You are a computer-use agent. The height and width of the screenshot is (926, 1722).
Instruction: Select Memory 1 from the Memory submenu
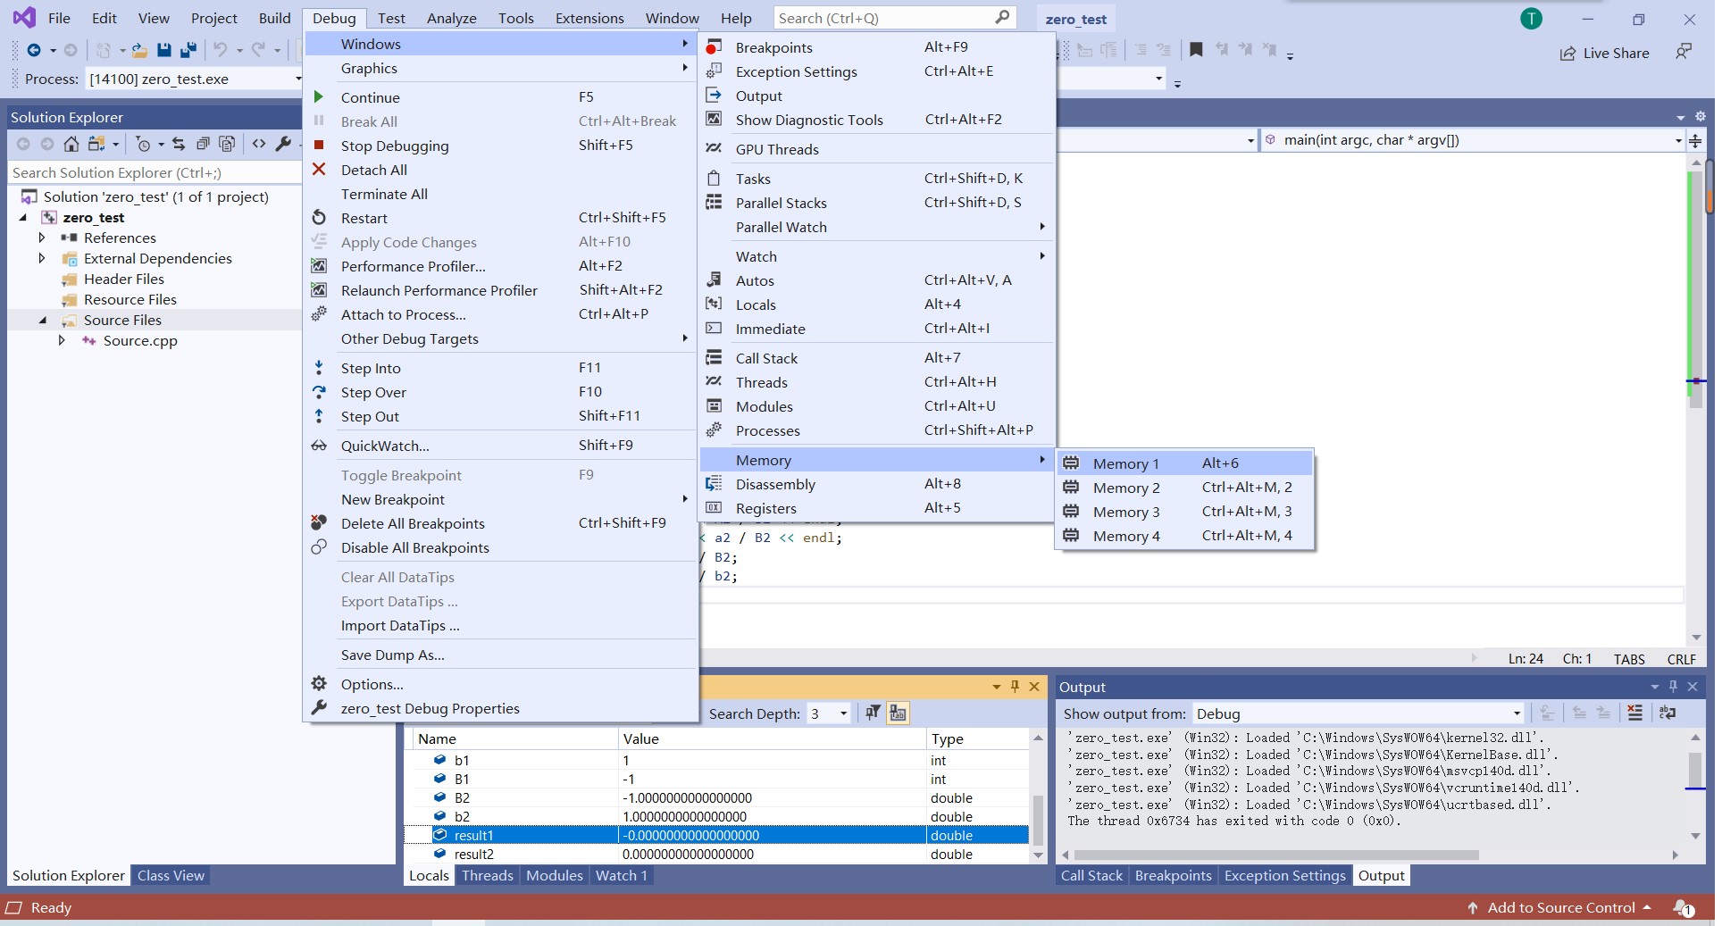point(1184,463)
